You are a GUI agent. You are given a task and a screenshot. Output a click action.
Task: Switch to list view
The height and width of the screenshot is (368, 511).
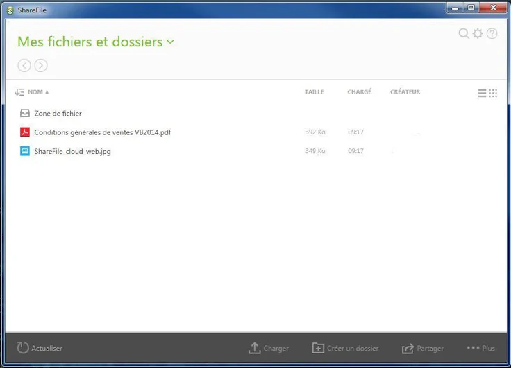click(x=482, y=93)
